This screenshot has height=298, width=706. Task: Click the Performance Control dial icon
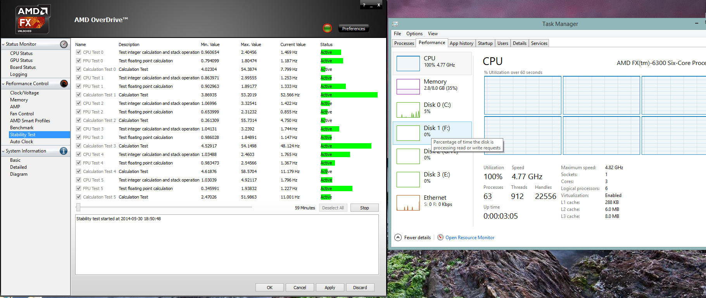click(x=64, y=84)
